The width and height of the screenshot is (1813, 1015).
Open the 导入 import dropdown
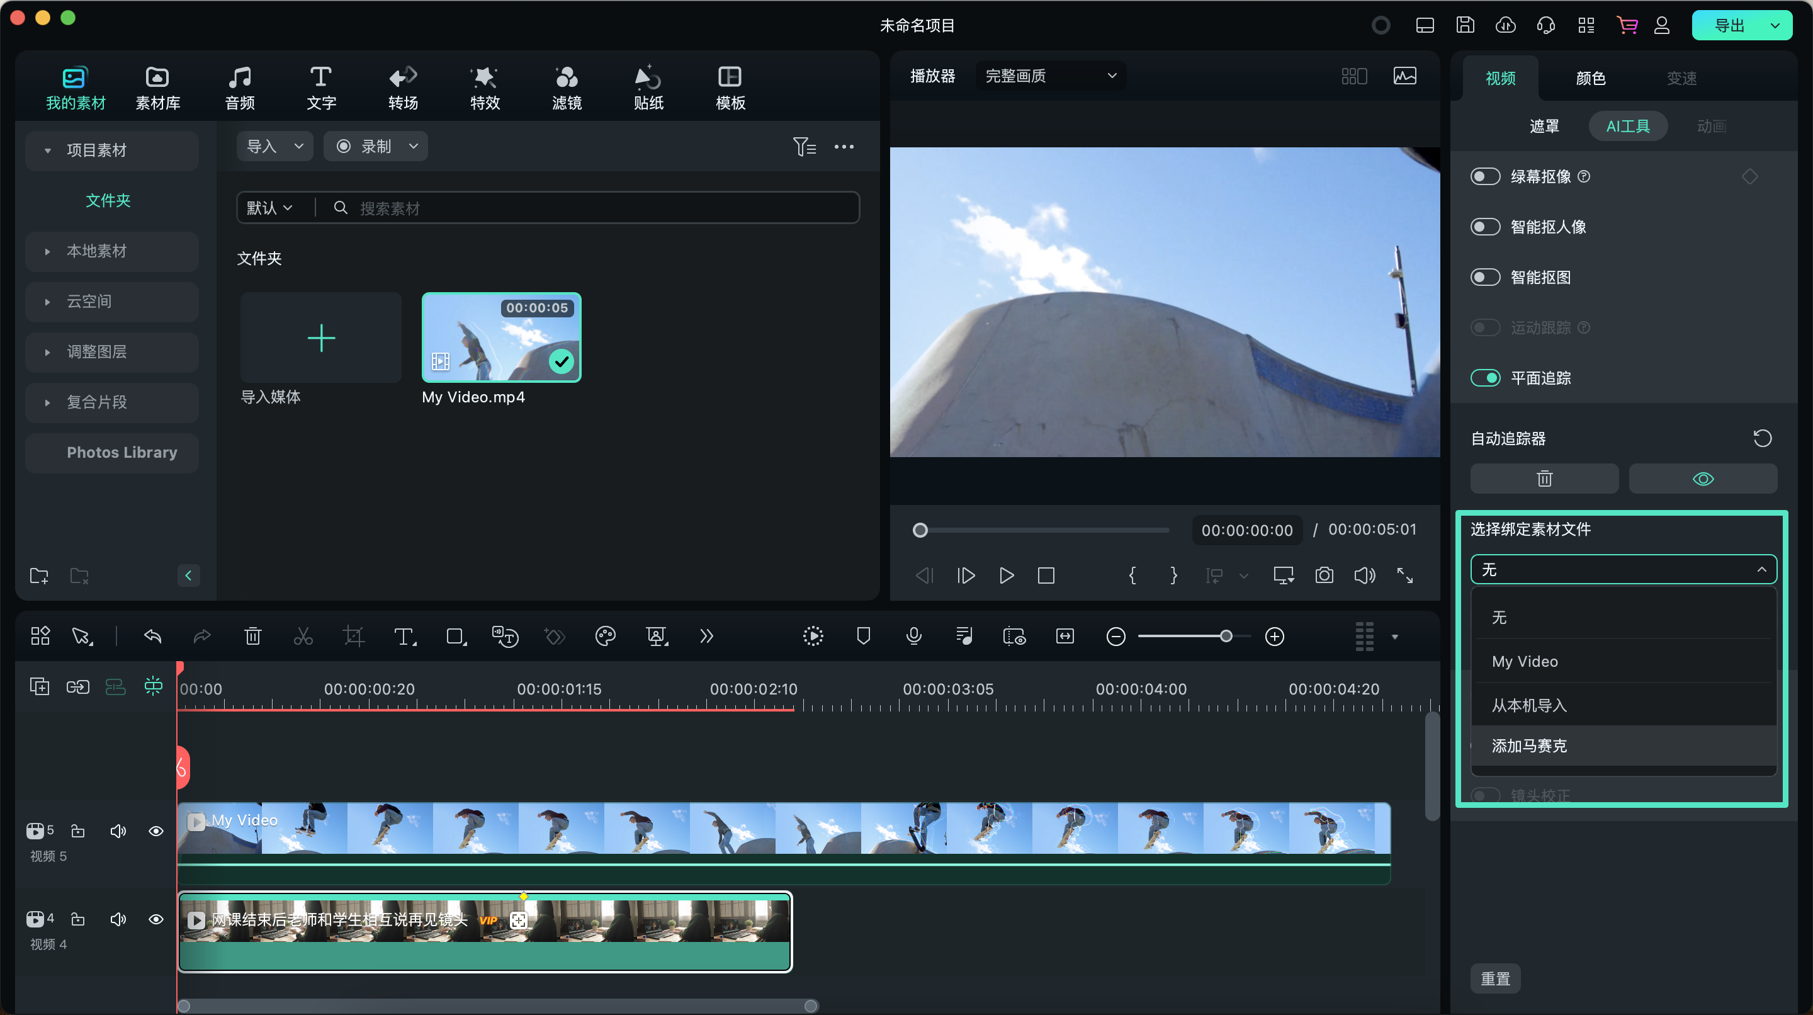[x=274, y=147]
